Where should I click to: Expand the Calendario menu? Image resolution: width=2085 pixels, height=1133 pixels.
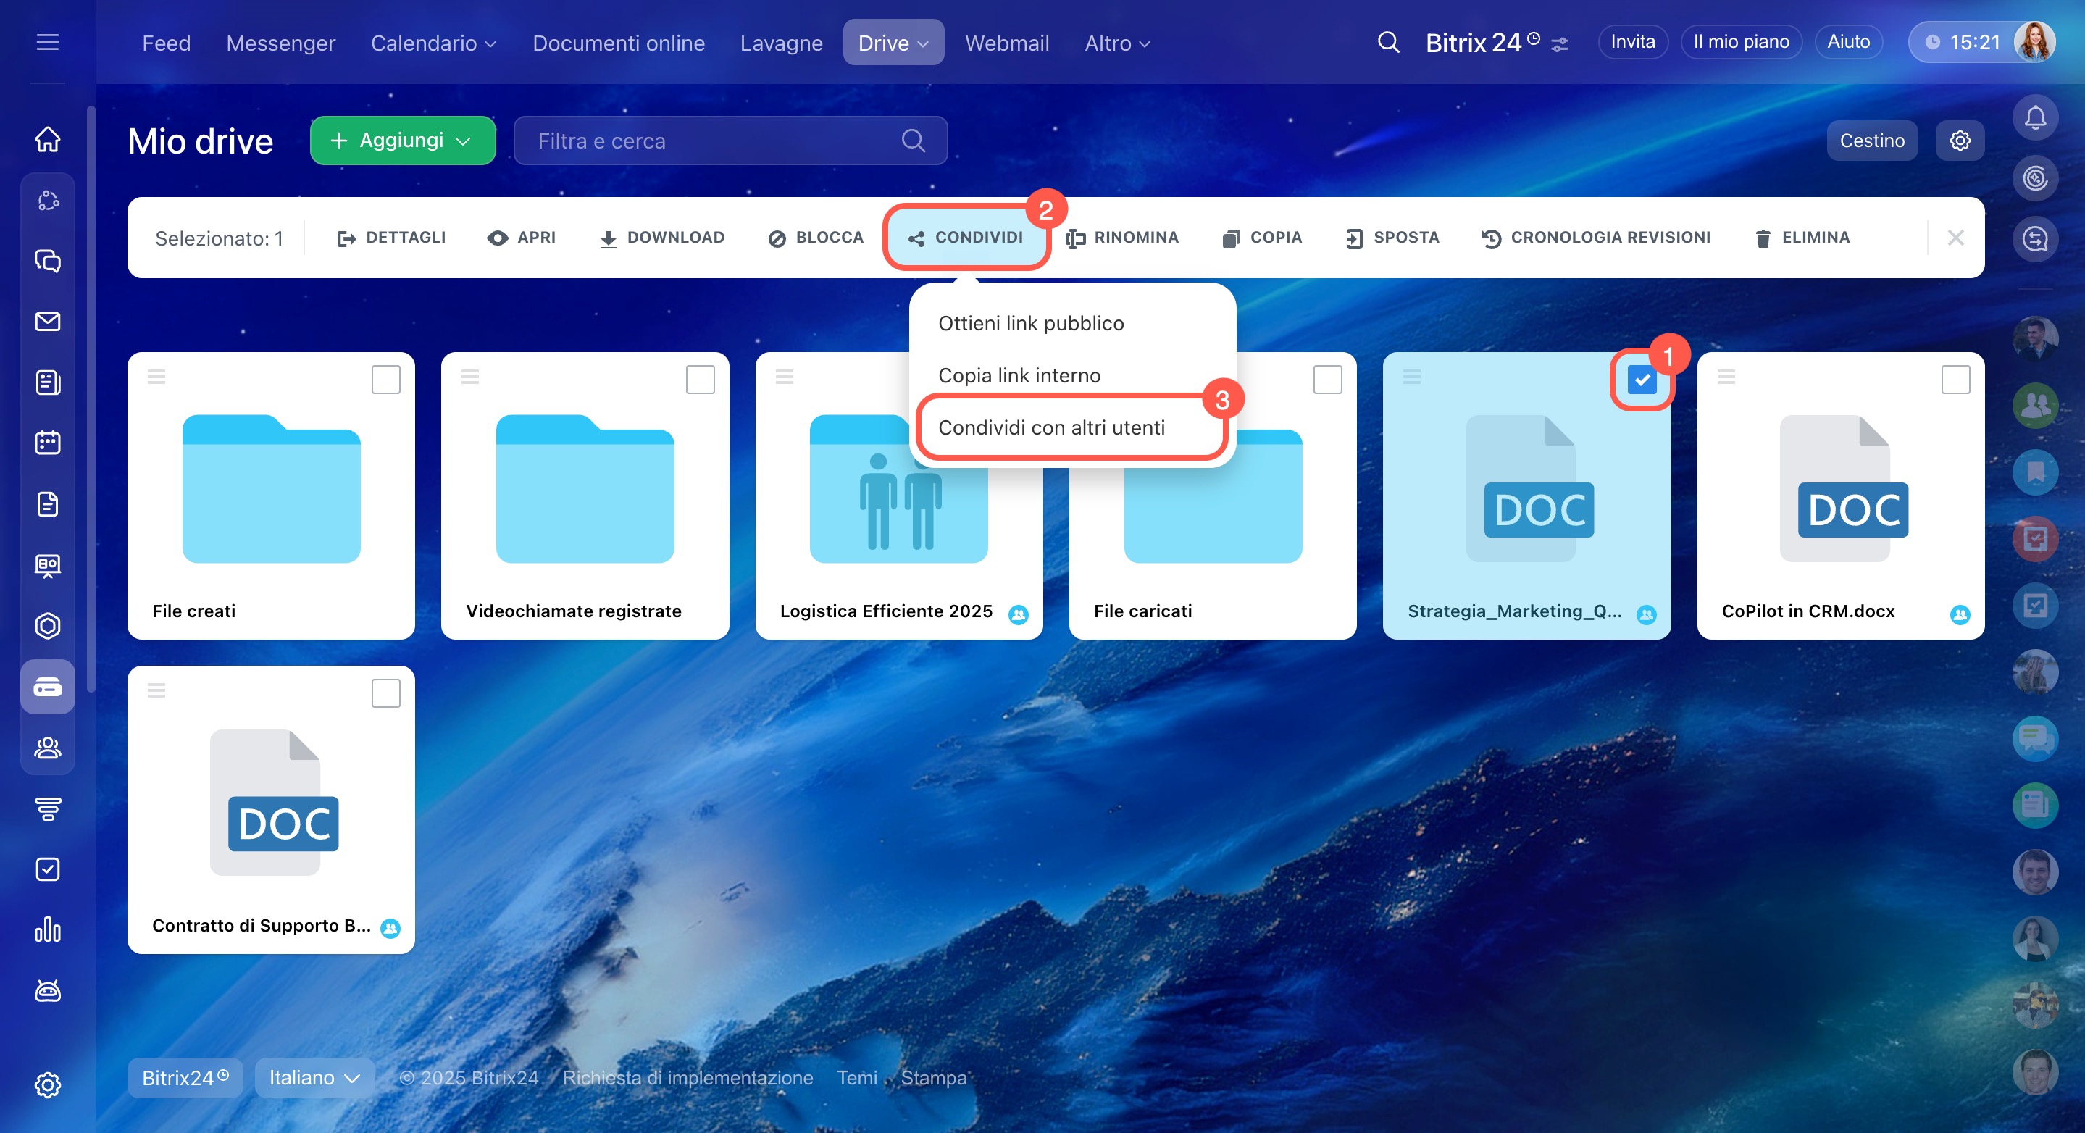point(433,43)
